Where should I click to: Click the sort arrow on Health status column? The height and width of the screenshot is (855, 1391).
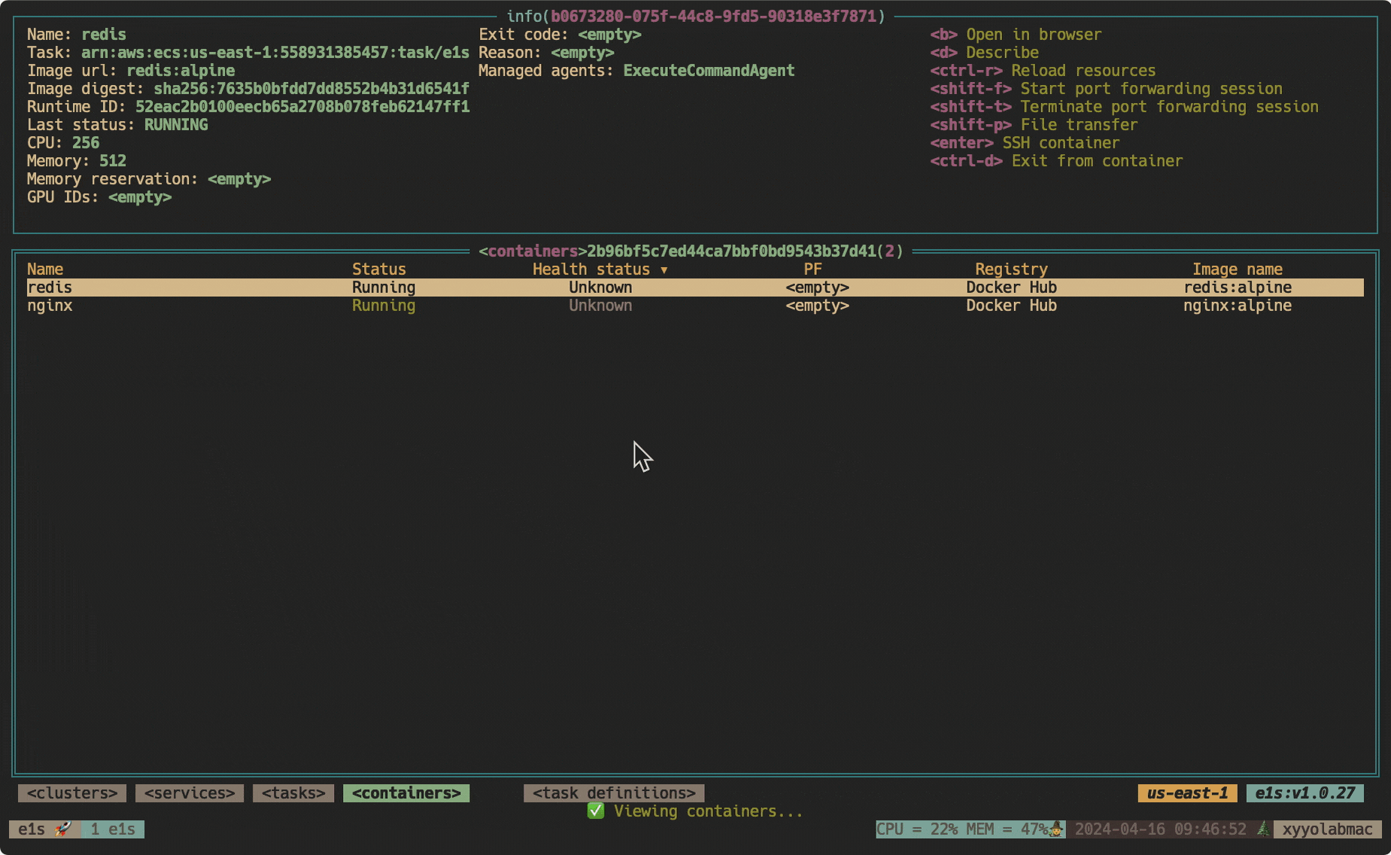[664, 269]
